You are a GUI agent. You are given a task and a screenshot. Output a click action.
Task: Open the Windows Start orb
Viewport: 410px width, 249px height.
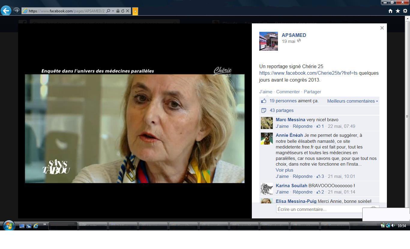9,226
